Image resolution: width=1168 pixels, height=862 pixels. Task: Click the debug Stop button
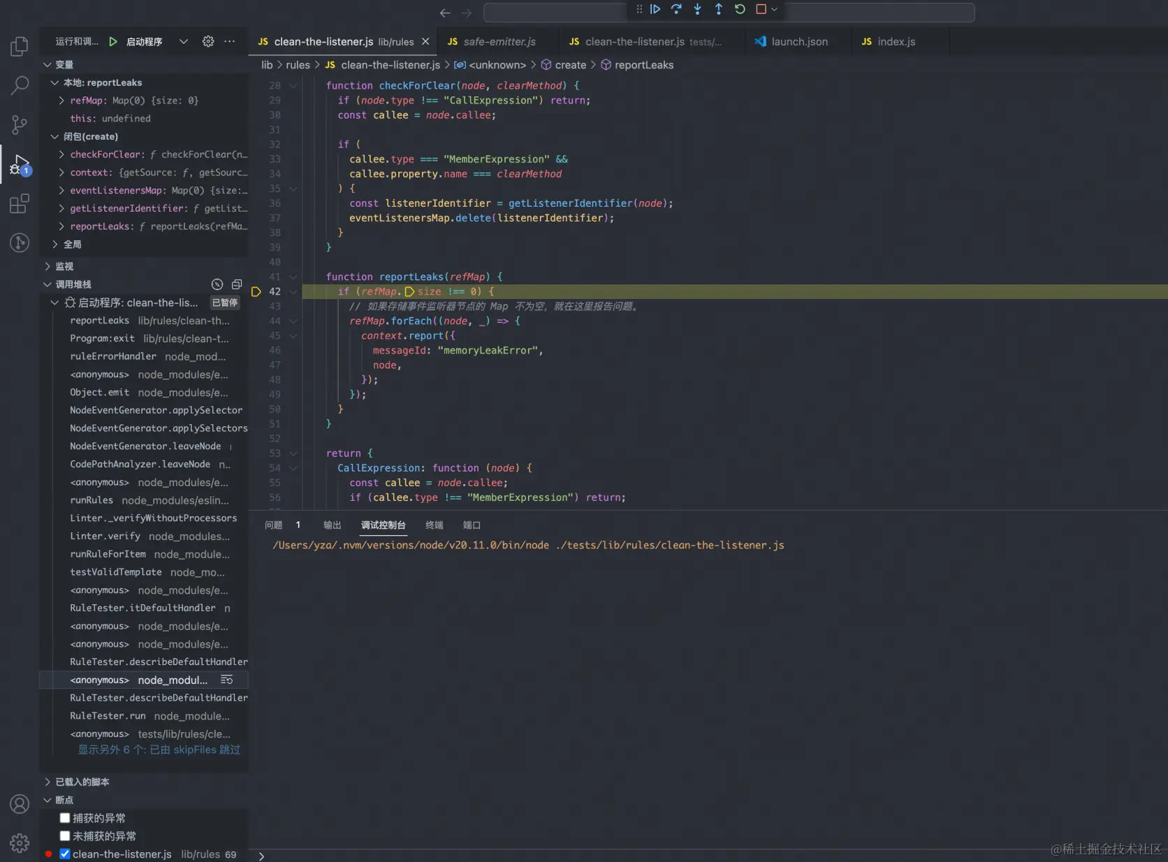(761, 9)
